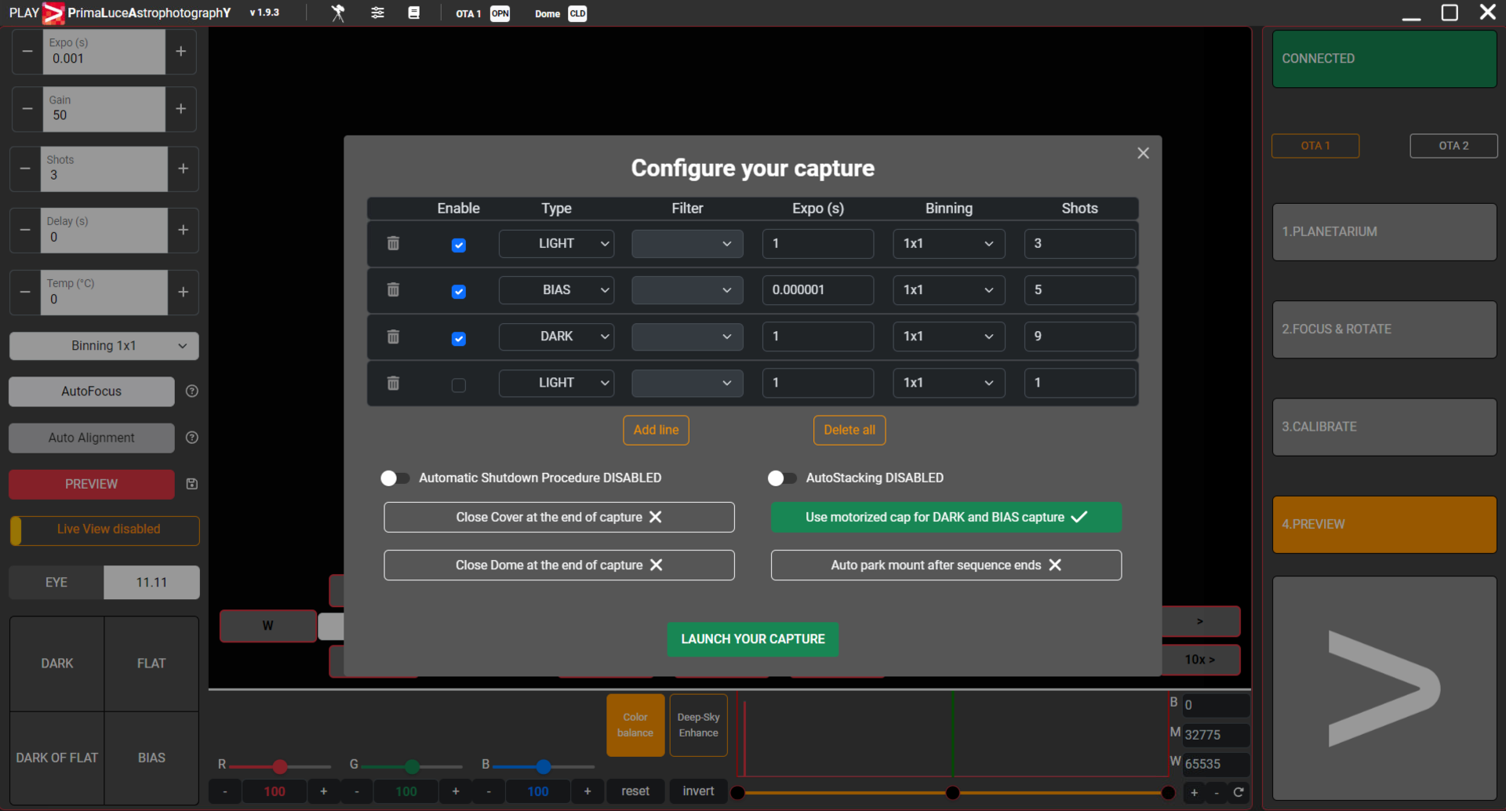Decrease exposure with minus button
Viewport: 1506px width, 811px height.
pos(27,51)
